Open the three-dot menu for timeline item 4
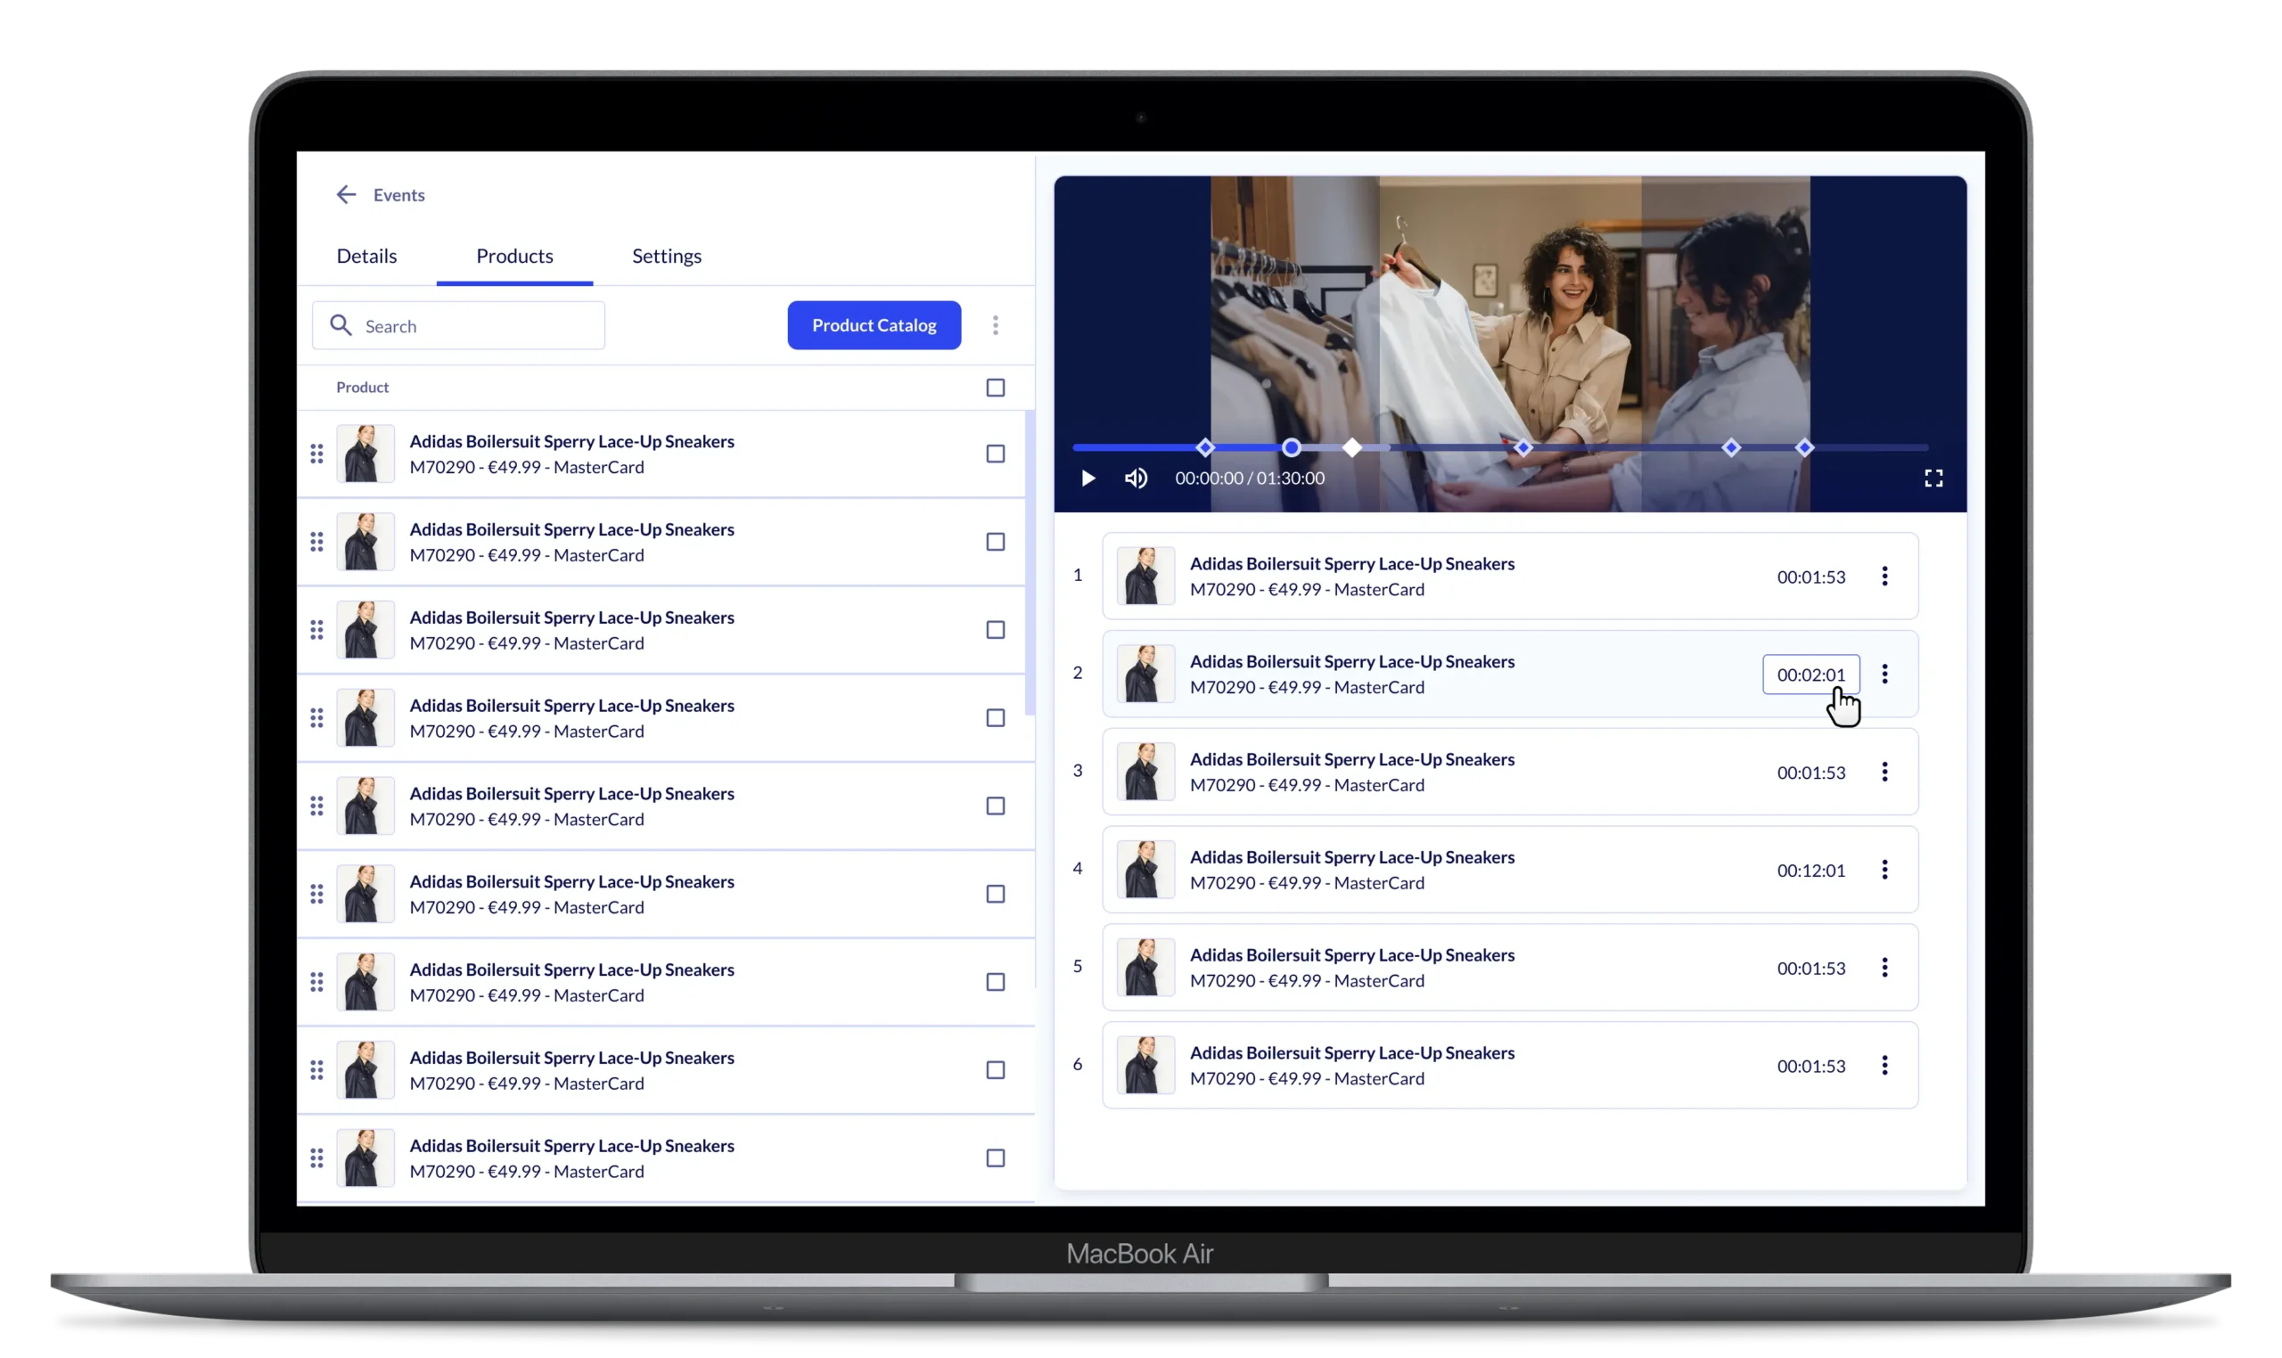Image resolution: width=2282 pixels, height=1358 pixels. (x=1884, y=870)
